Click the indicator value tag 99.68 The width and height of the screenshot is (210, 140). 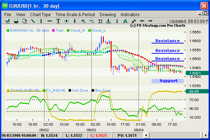pos(197,92)
